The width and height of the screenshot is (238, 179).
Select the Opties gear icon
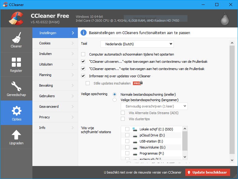[16, 111]
